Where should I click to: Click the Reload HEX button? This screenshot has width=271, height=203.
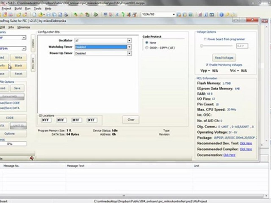pyautogui.click(x=12, y=97)
